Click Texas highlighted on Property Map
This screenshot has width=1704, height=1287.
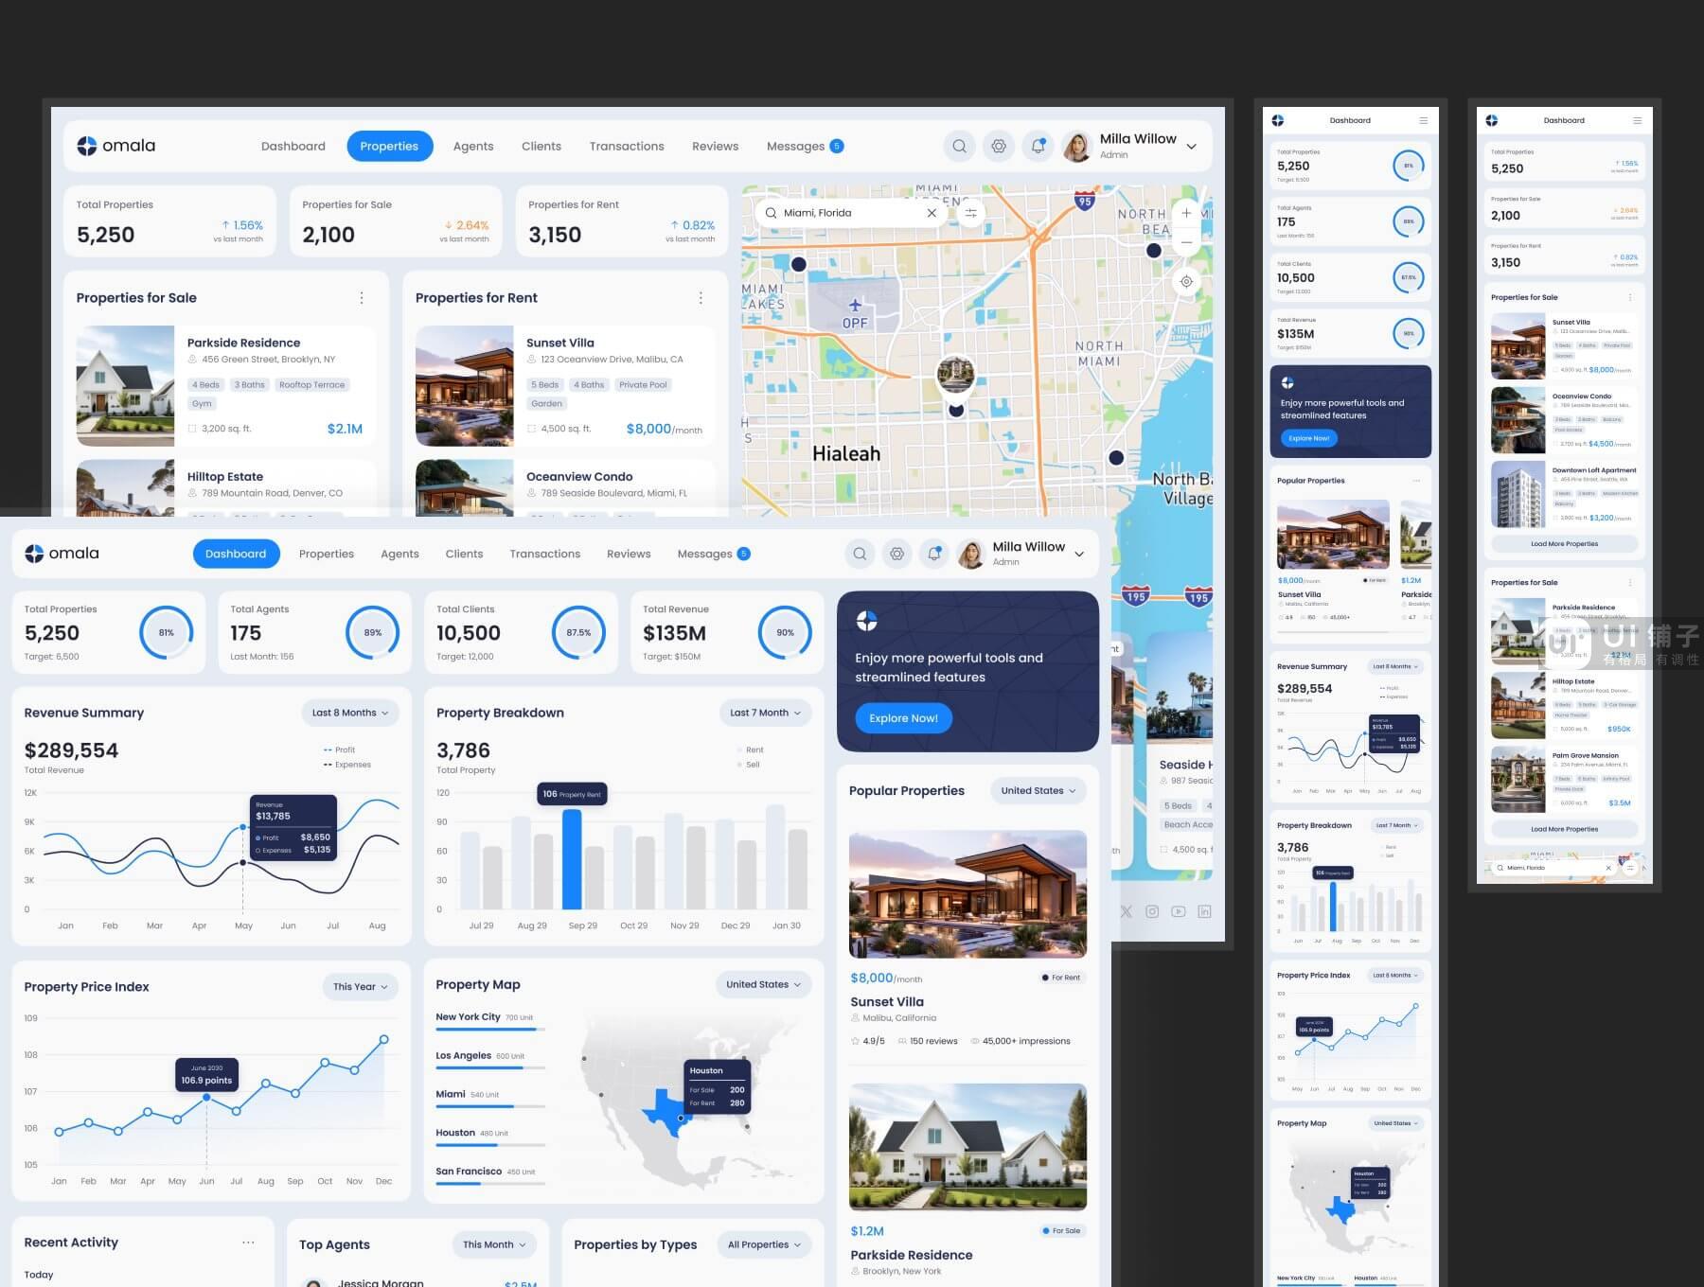point(666,1112)
